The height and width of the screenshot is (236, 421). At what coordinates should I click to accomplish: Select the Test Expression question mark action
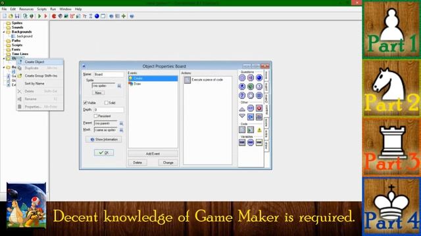coord(242,95)
